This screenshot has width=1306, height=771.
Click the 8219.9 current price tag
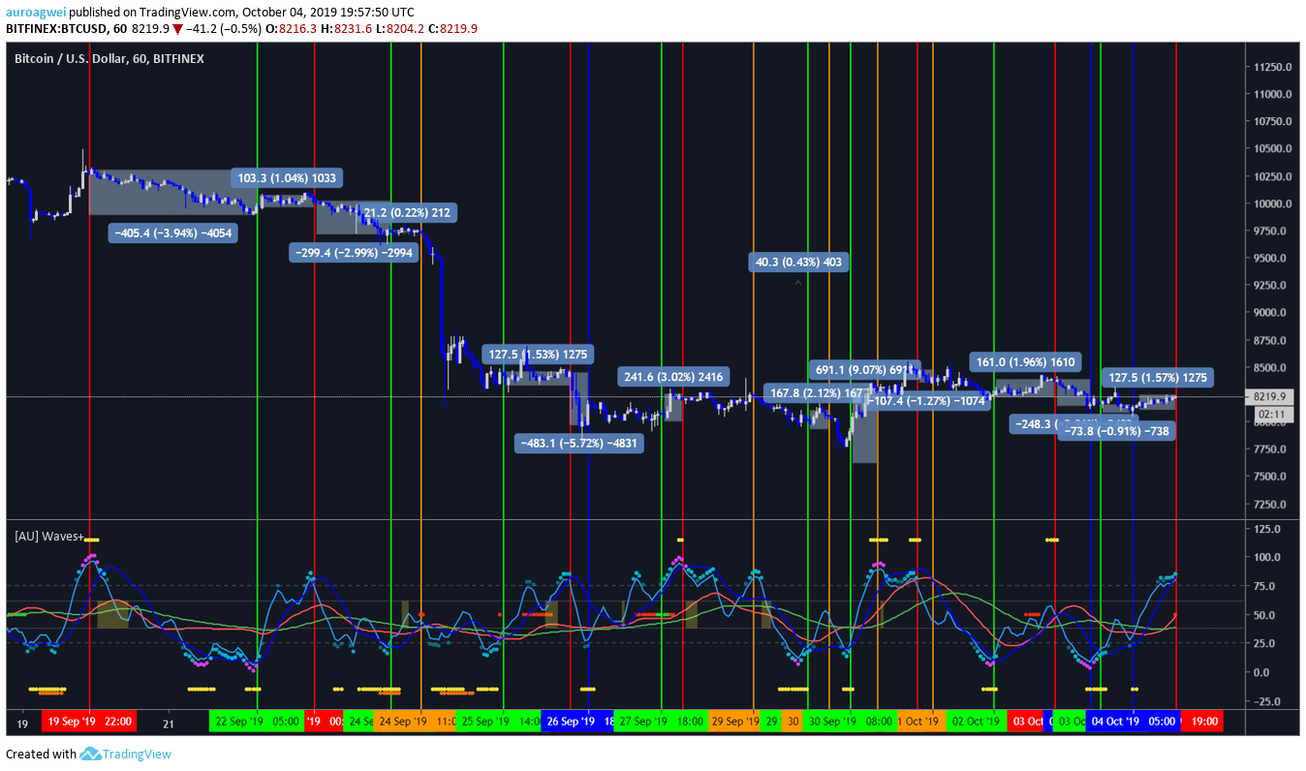[1268, 396]
